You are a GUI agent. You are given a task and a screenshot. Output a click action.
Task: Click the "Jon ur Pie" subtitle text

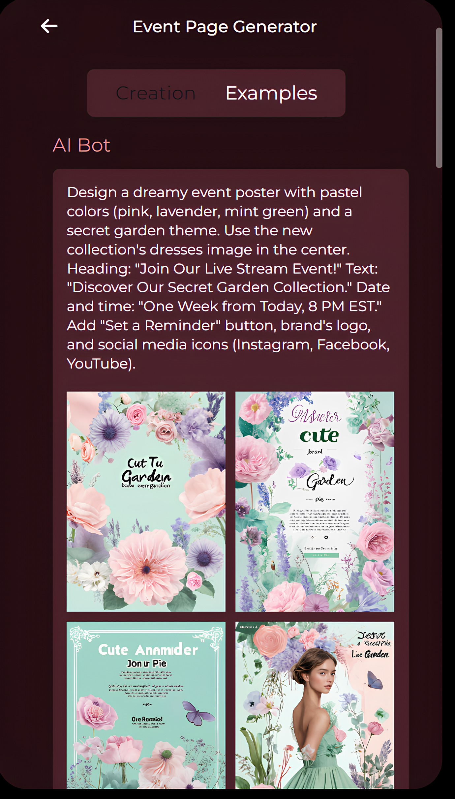[147, 664]
